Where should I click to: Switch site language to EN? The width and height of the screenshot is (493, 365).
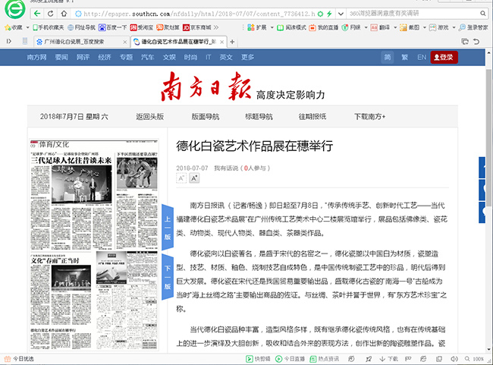coord(421,57)
